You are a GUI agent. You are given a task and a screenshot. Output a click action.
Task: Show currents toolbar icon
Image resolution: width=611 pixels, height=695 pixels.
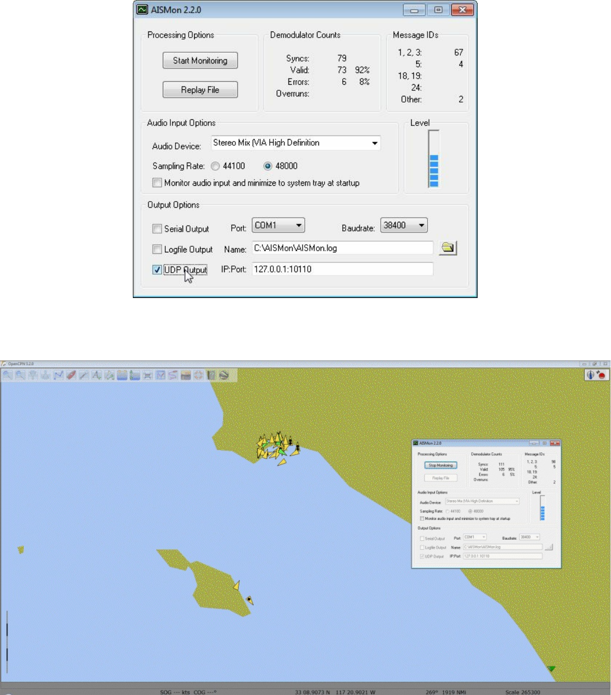pos(134,375)
